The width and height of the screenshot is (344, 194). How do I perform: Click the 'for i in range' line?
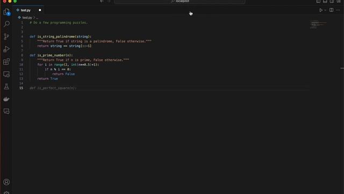tap(68, 65)
